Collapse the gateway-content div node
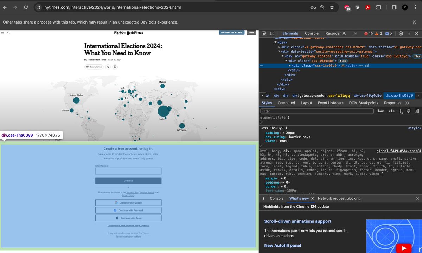Viewport: 422px width, 253px height. click(282, 56)
